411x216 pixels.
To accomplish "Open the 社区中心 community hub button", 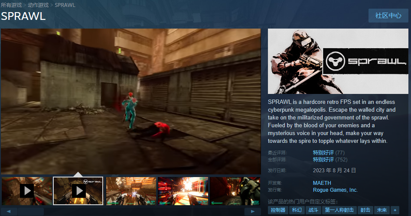I will (388, 16).
